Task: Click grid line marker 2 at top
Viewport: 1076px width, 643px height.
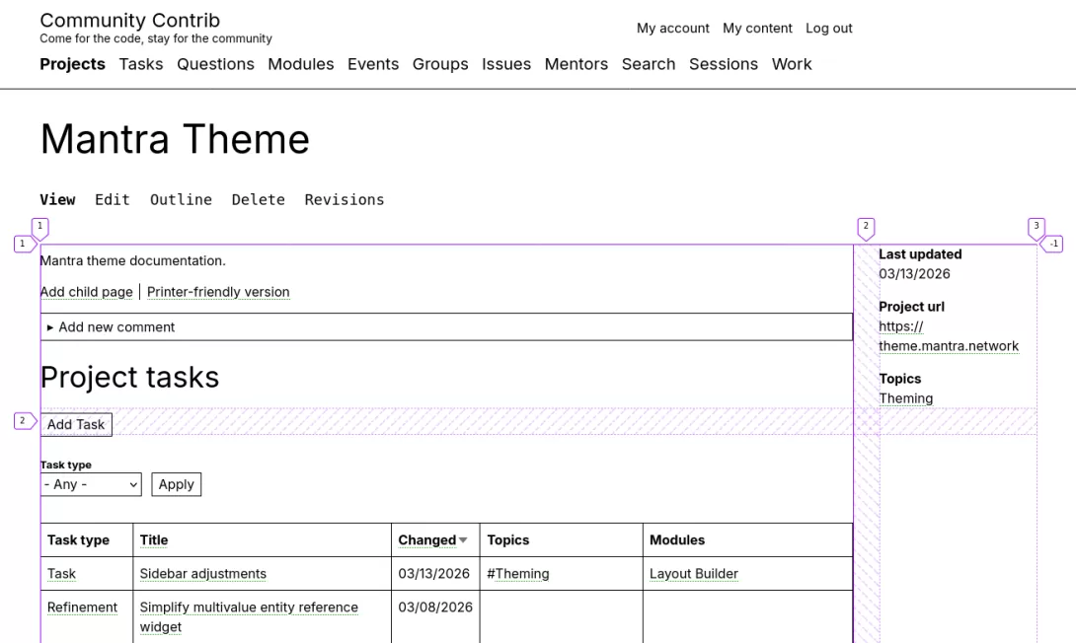Action: coord(866,227)
